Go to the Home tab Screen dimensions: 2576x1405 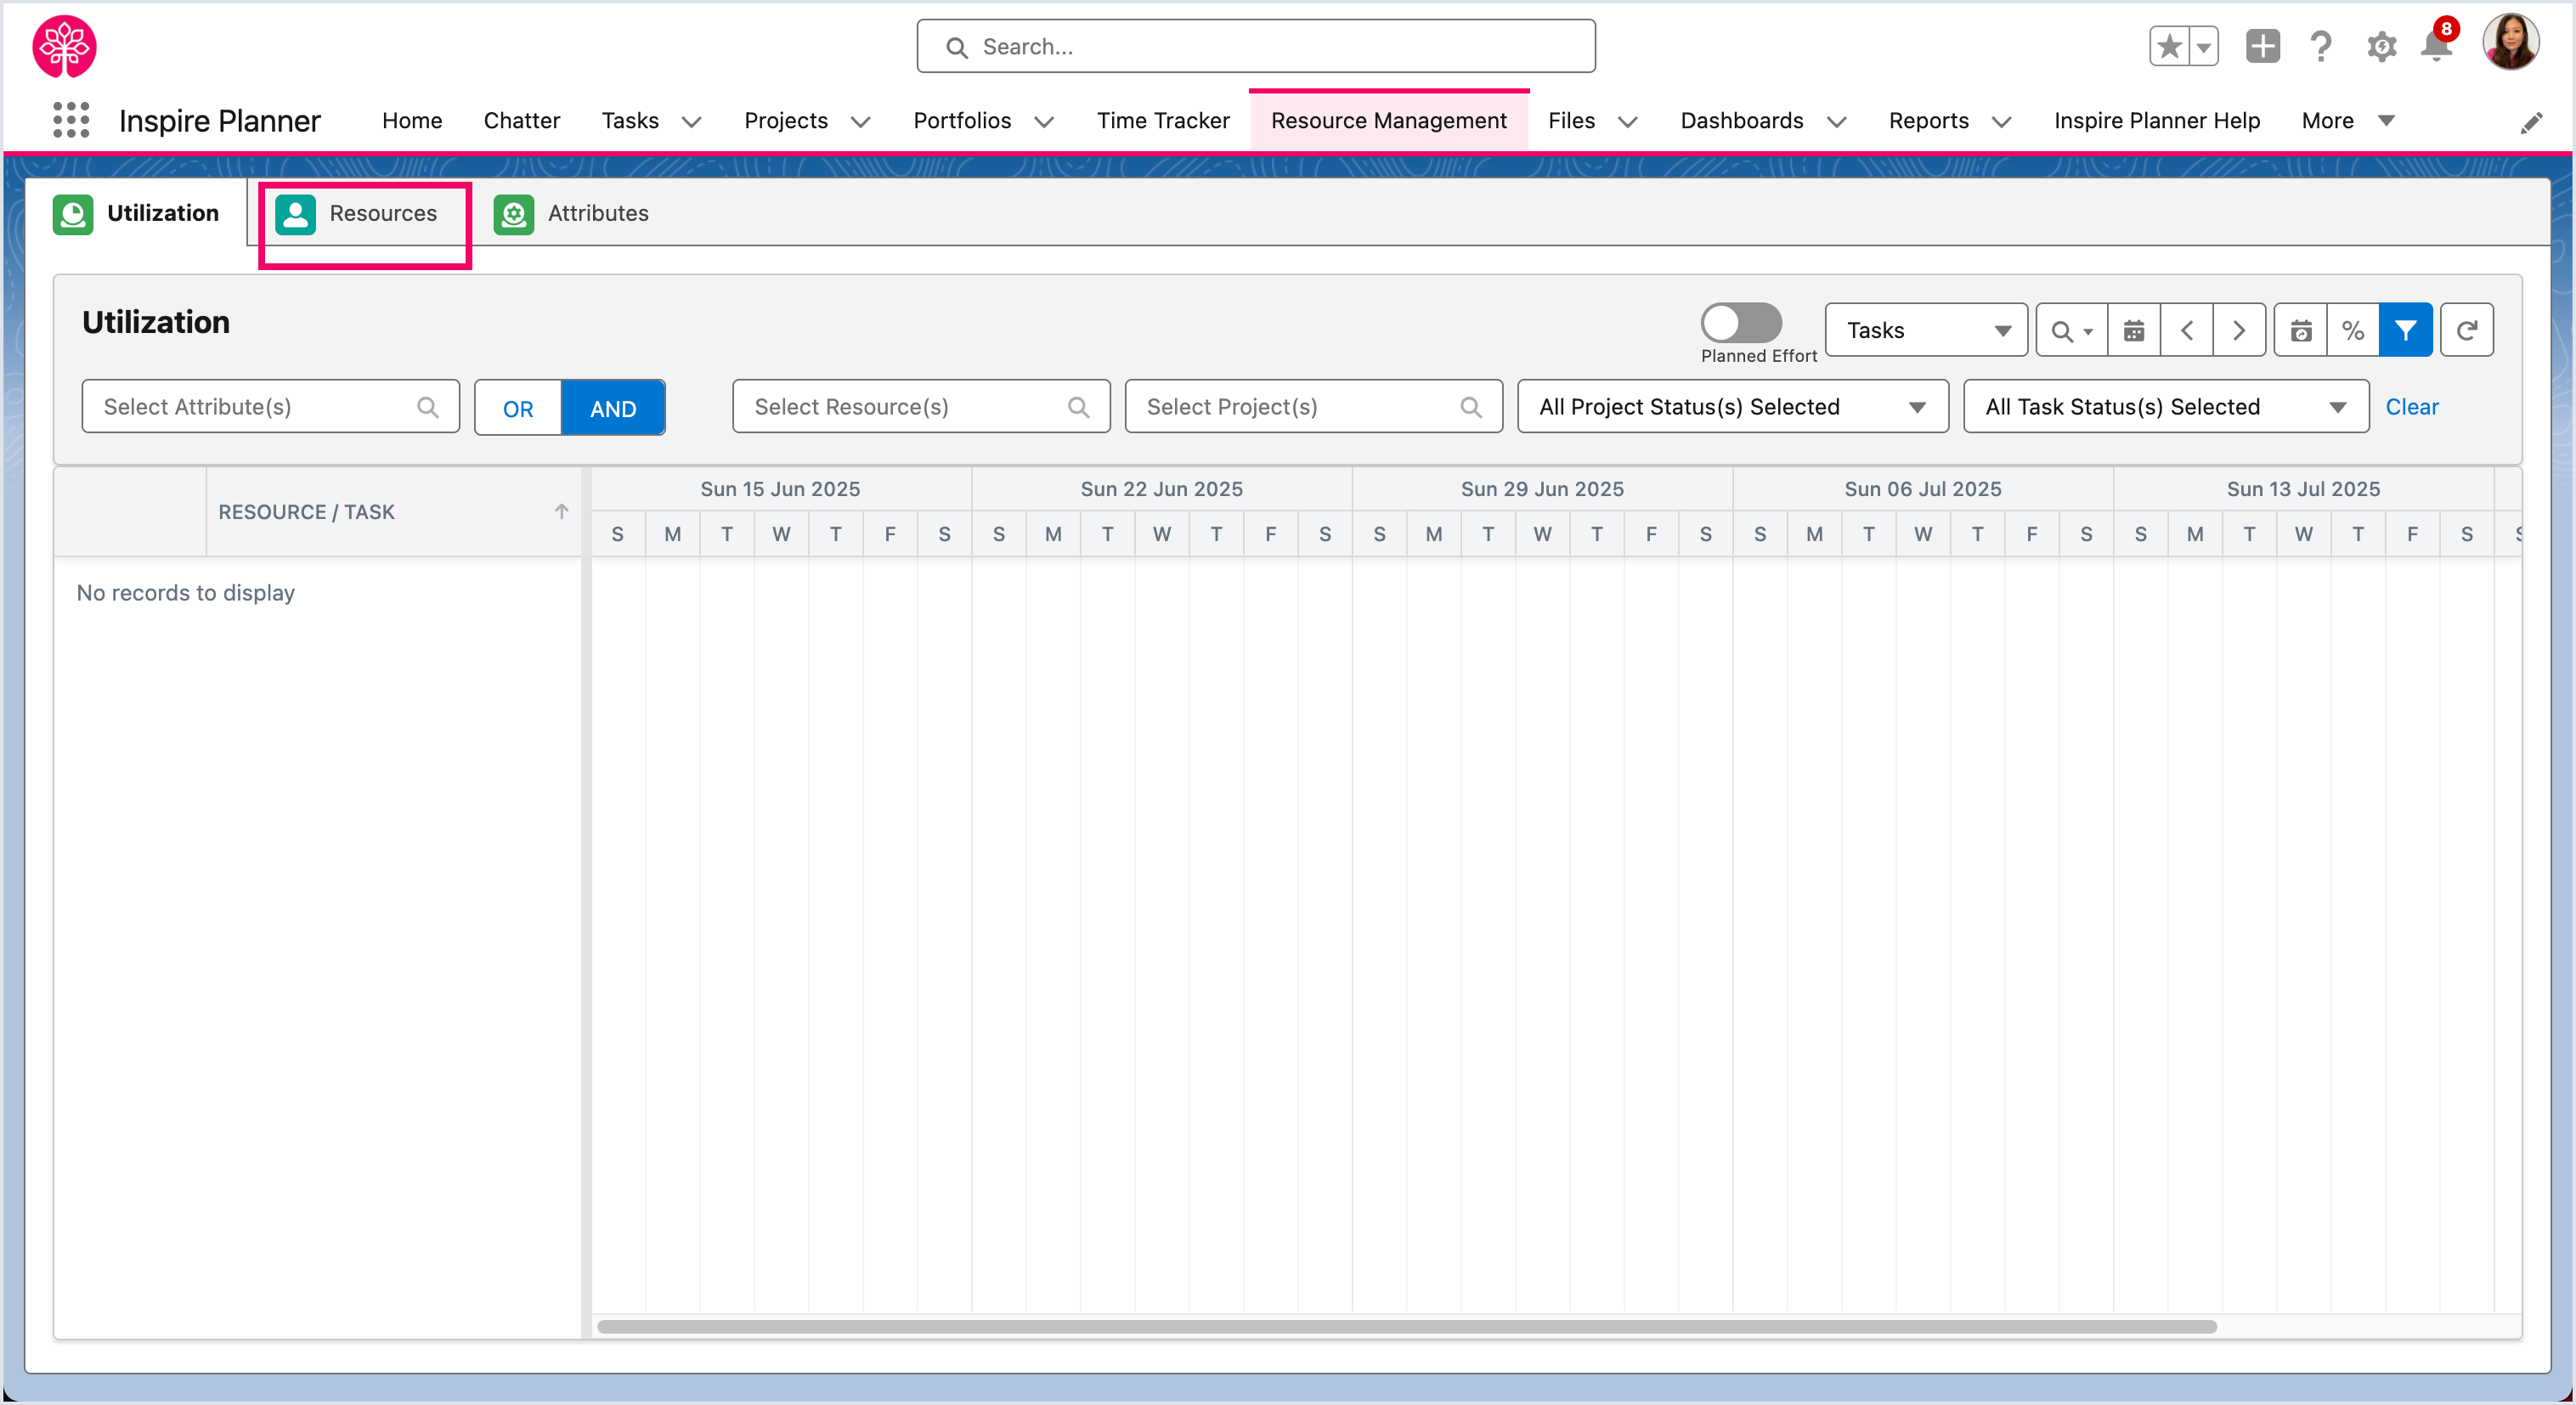point(412,121)
